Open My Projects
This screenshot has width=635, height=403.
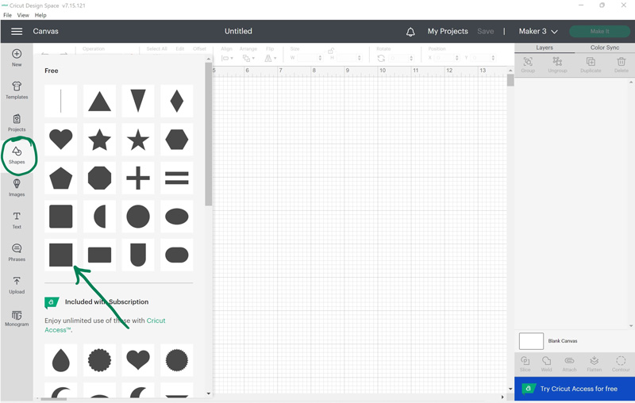tap(448, 31)
